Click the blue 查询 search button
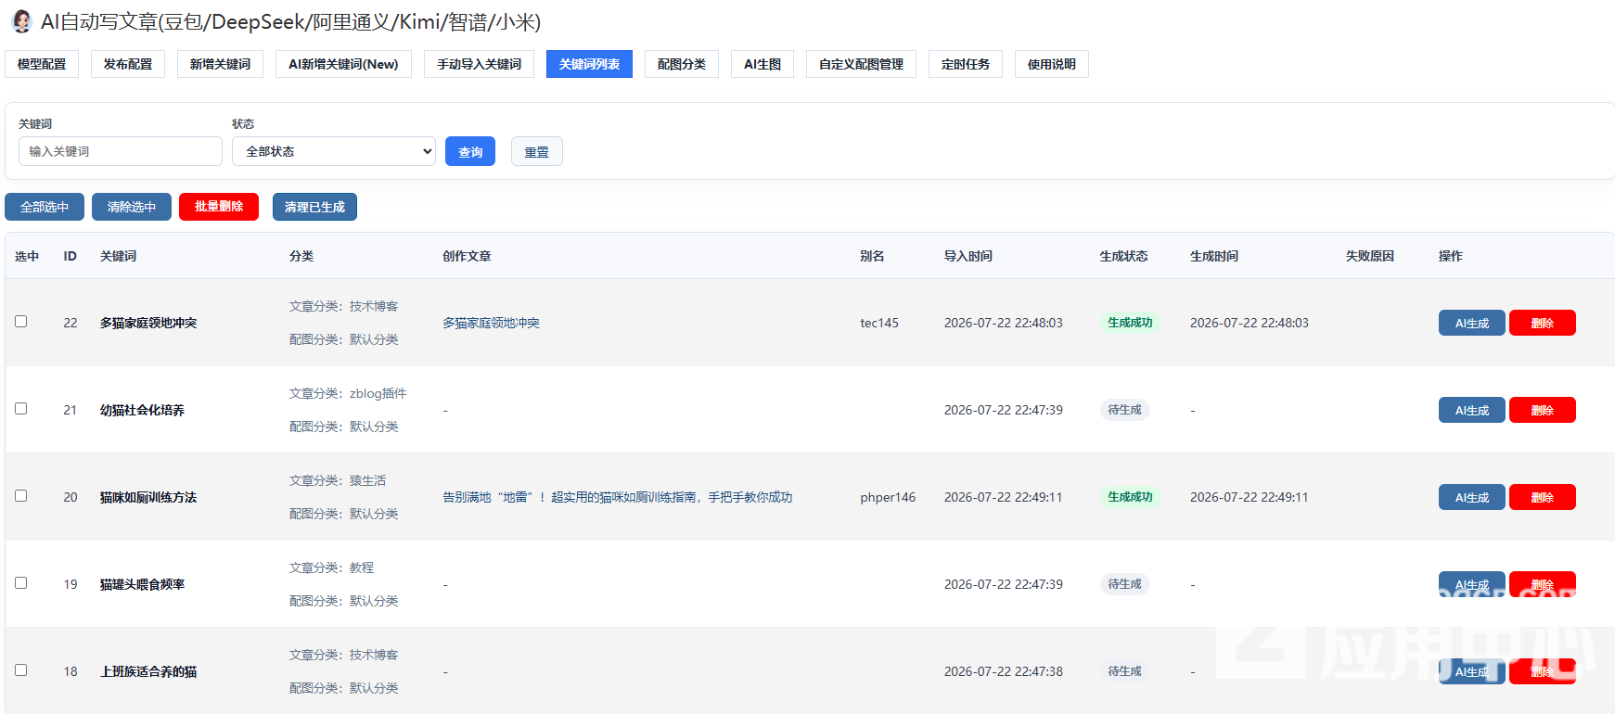Viewport: 1615px width, 714px height. 470,151
